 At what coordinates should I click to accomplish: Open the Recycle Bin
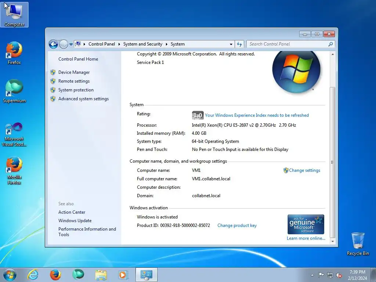tap(358, 244)
